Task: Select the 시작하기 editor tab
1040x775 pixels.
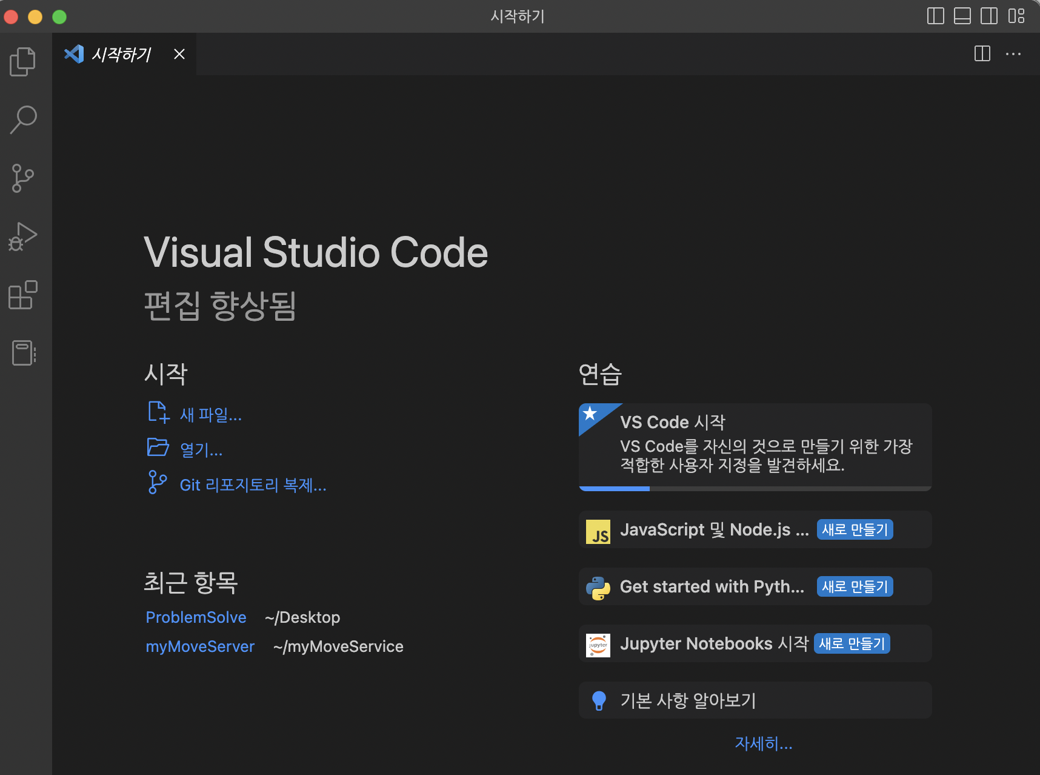Action: coord(124,54)
